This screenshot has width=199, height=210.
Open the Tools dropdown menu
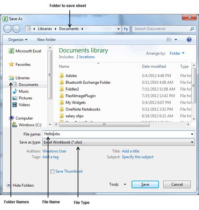117,184
